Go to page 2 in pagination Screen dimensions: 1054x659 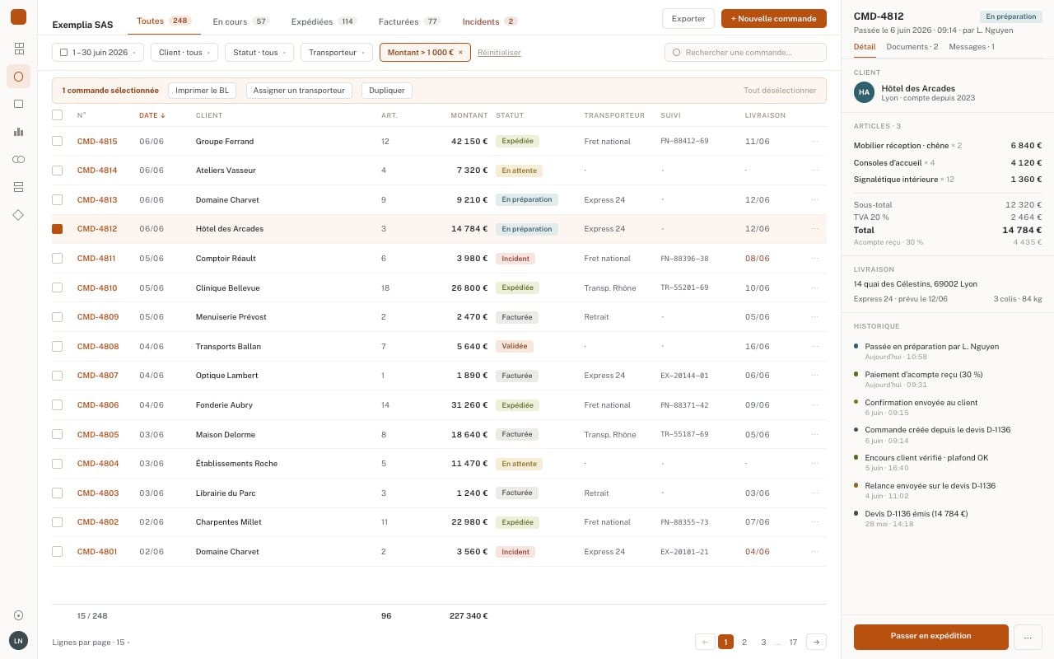click(744, 642)
